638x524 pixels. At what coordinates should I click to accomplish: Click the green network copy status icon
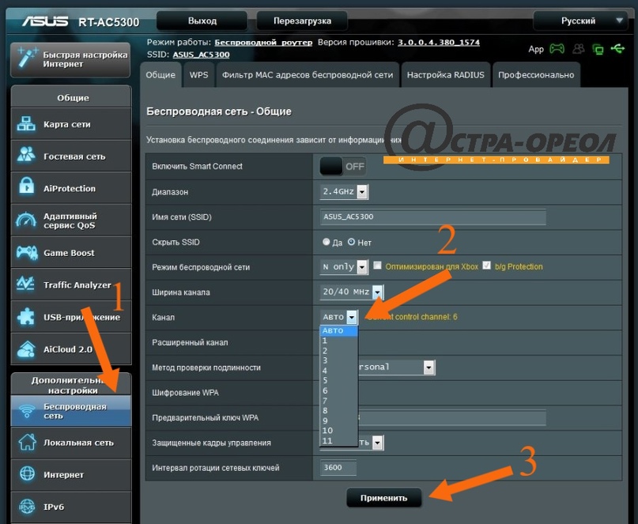(598, 50)
